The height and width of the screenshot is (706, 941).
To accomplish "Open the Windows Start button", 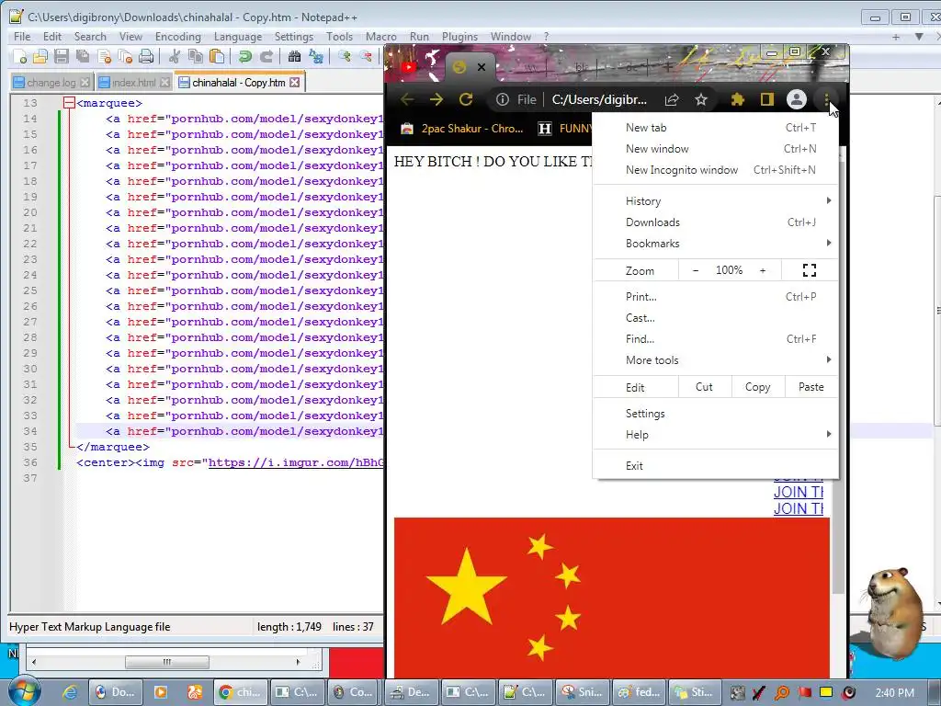I will tap(23, 691).
